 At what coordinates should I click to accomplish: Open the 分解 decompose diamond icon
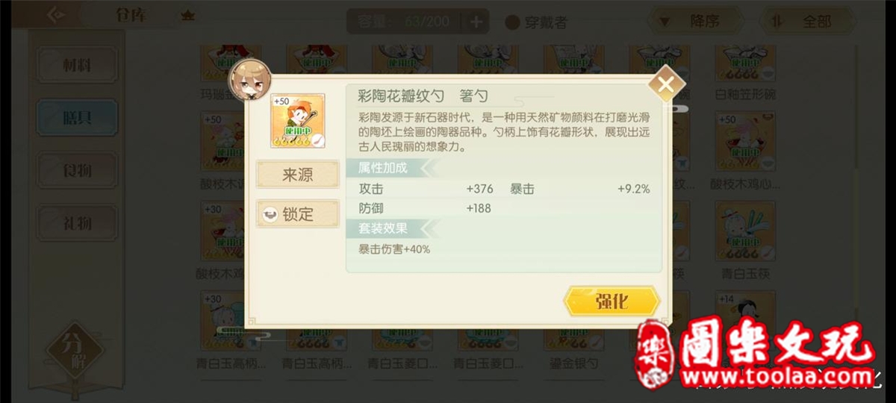[x=72, y=351]
